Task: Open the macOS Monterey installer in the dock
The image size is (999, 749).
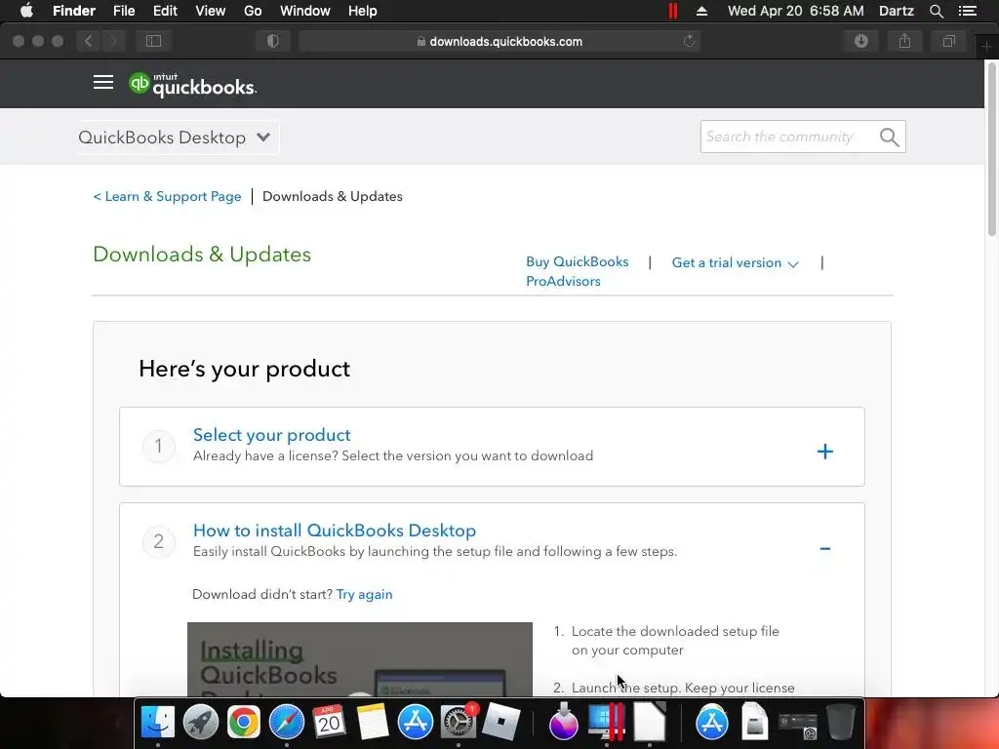Action: coord(563,722)
